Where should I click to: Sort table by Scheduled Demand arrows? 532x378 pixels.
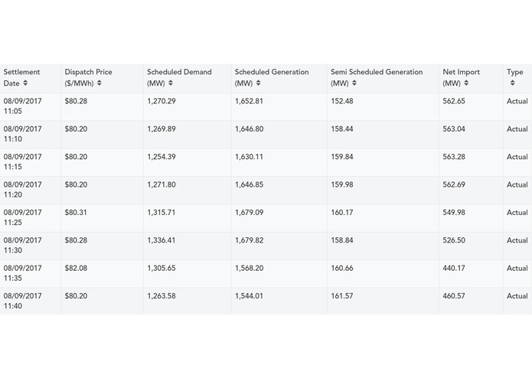pos(171,83)
